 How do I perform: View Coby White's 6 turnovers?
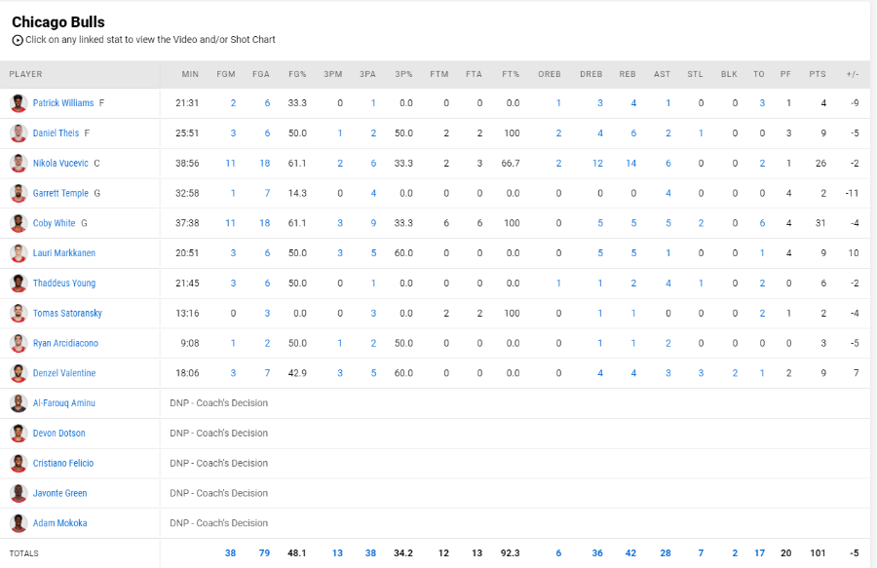click(762, 223)
